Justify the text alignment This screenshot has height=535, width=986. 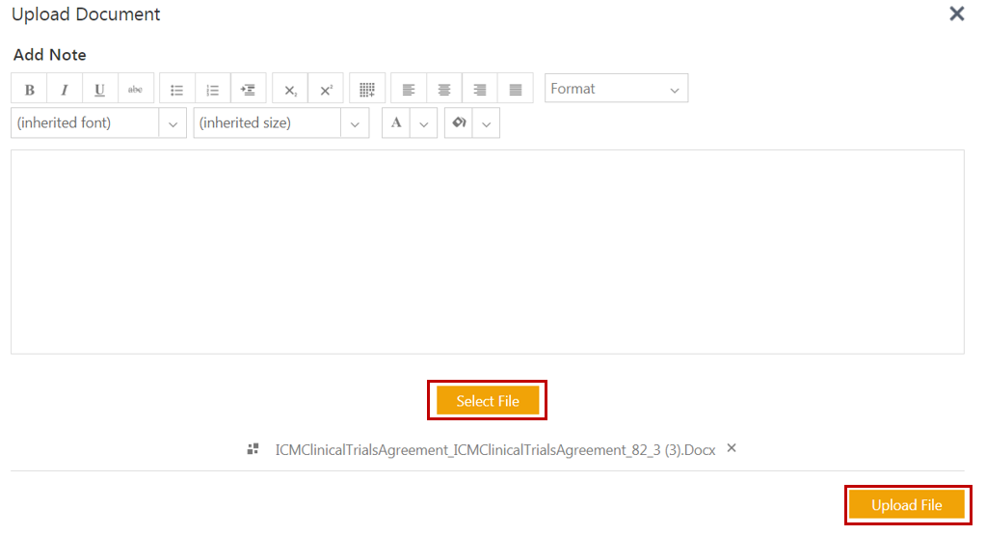click(x=516, y=90)
